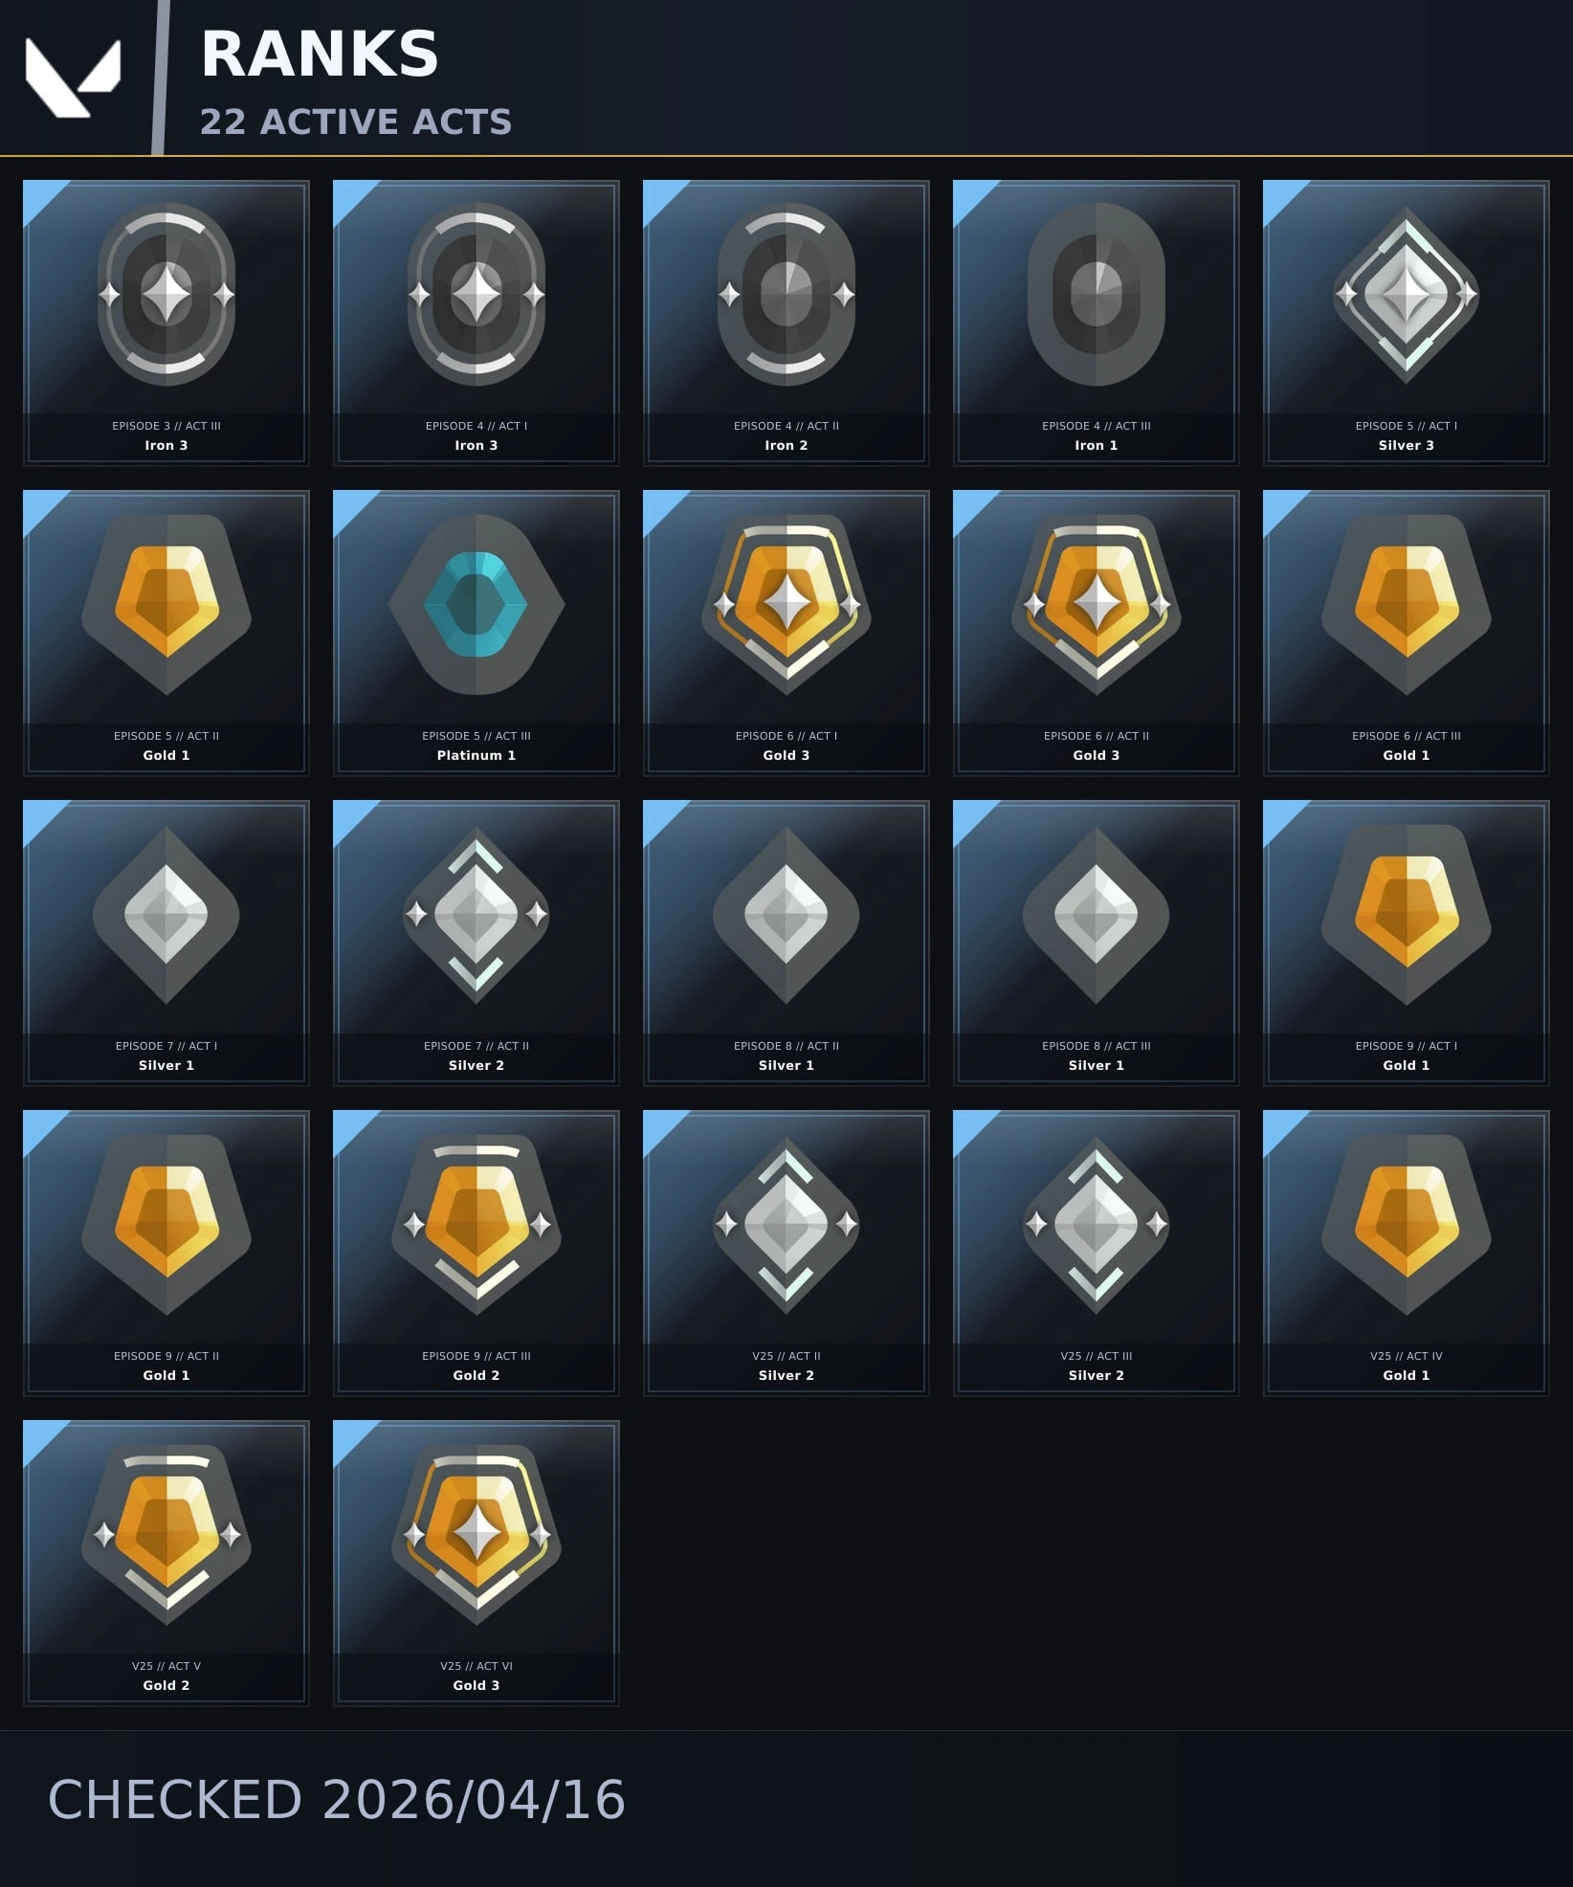This screenshot has width=1573, height=1887.
Task: Click the Episode 4 Act III Iron 1 badge
Action: pos(1097,294)
